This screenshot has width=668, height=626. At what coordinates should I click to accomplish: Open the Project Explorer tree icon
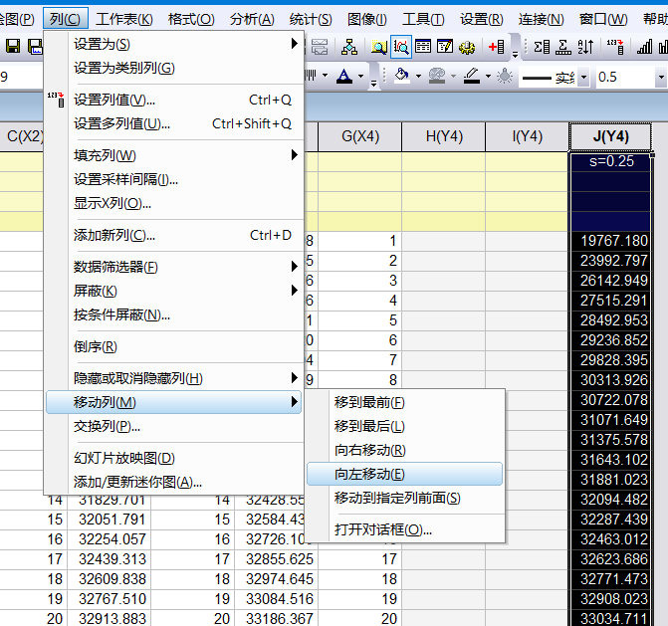(349, 47)
